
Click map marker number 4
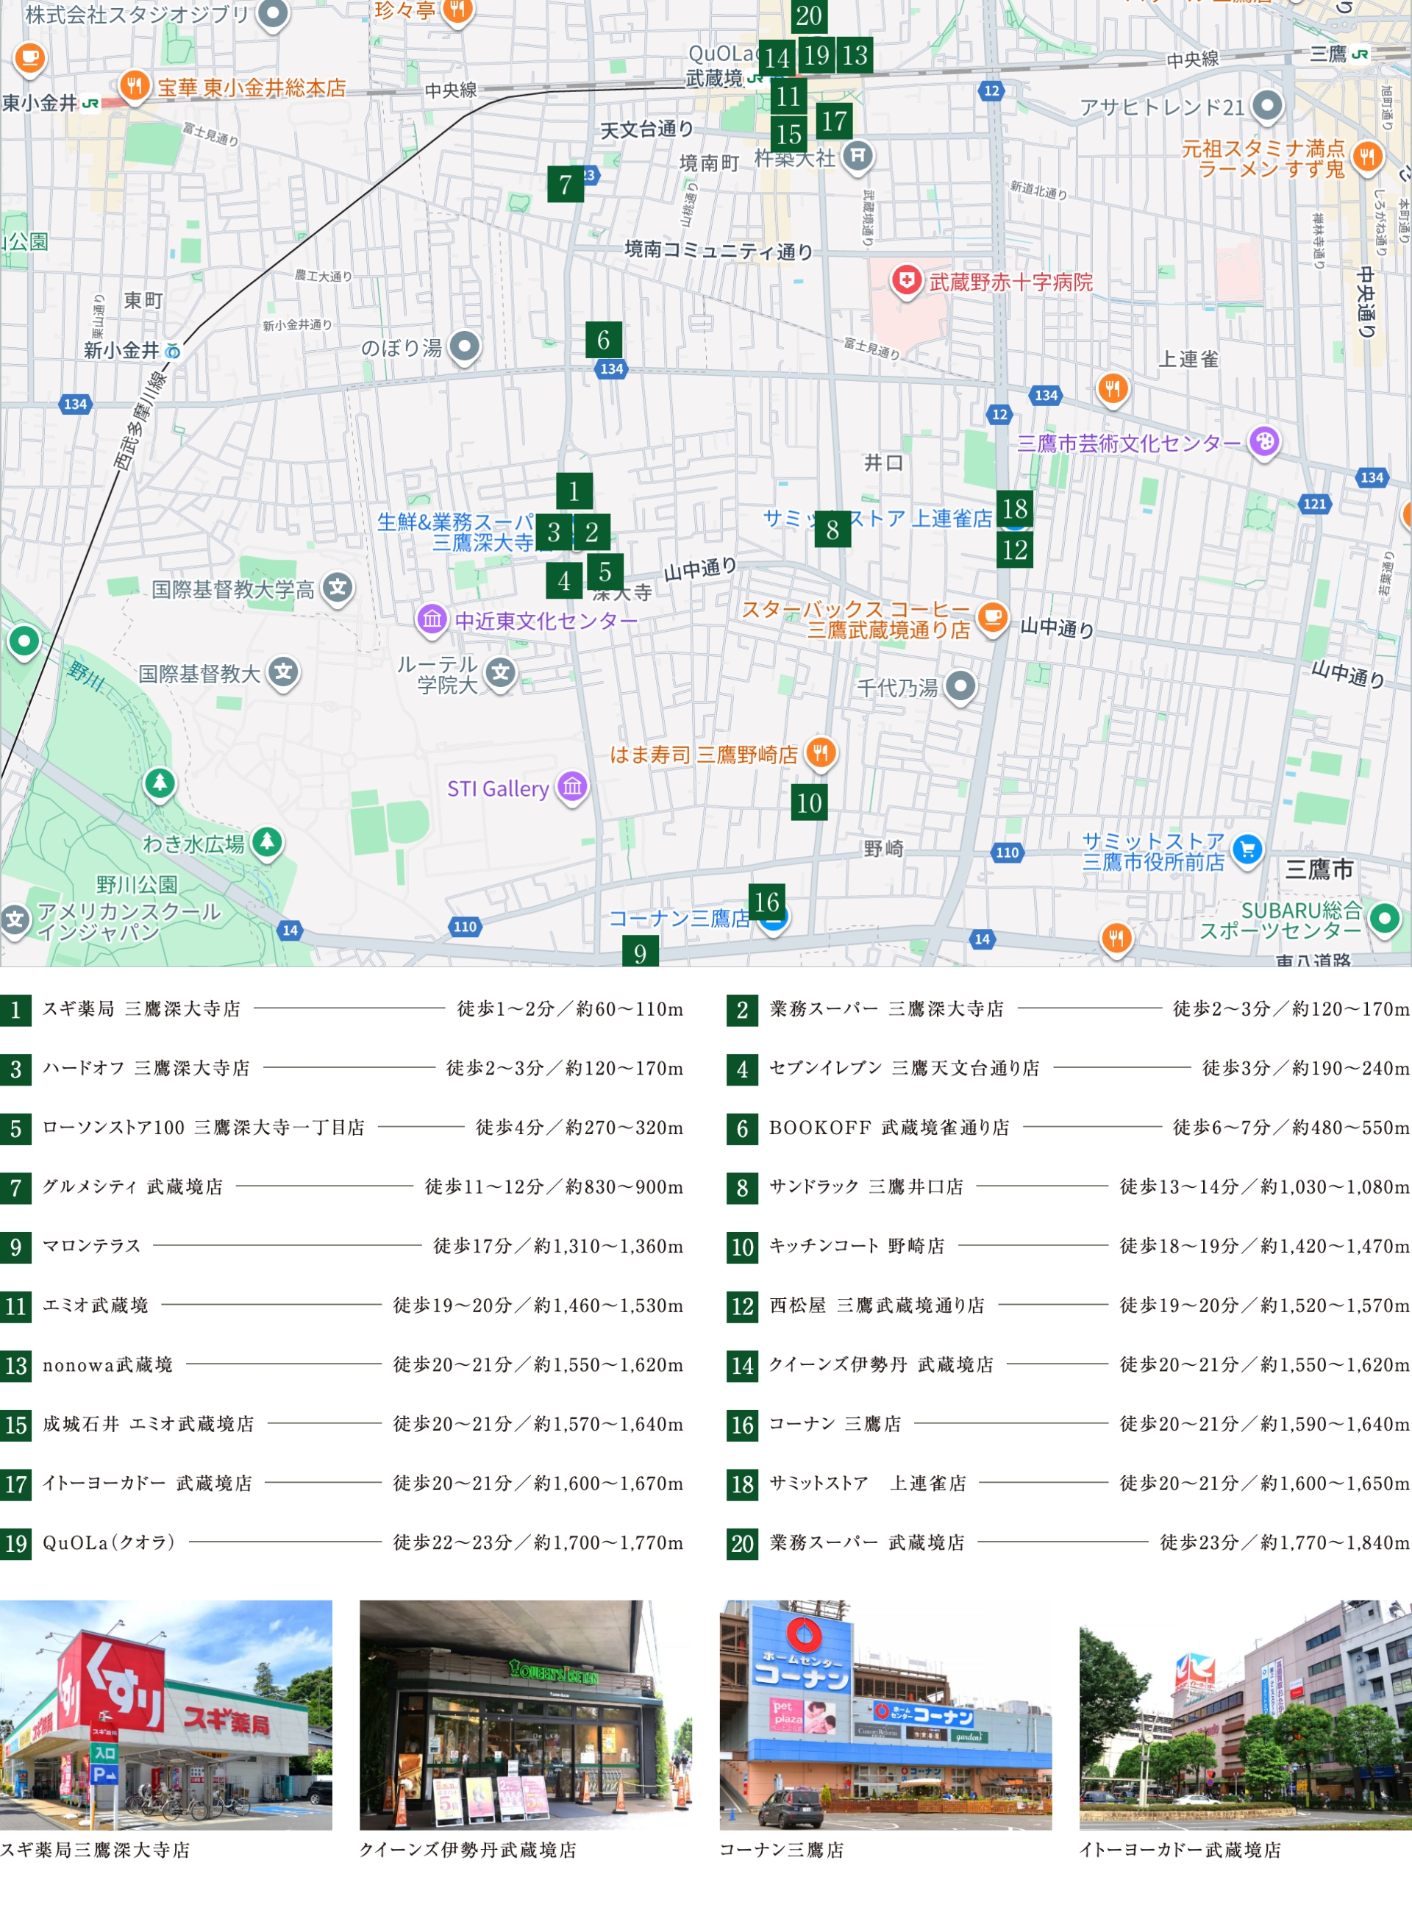pyautogui.click(x=564, y=581)
